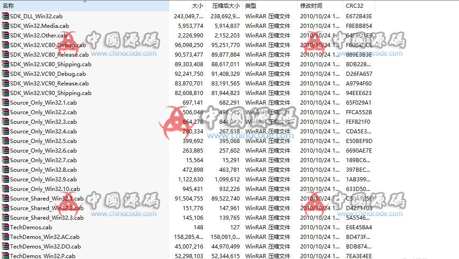Click the archive icon for Source_Only_Win32.7.cab

[x=5, y=160]
